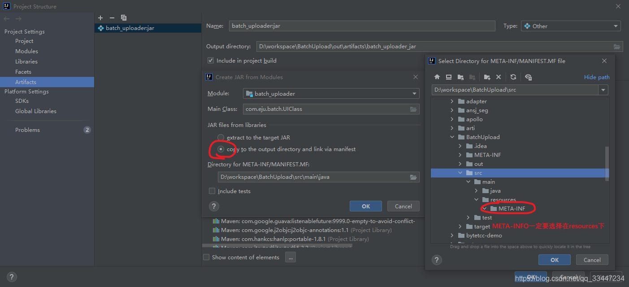Viewport: 629px width, 287px height.
Task: Click OK in Create JAR dialog
Action: [x=366, y=206]
